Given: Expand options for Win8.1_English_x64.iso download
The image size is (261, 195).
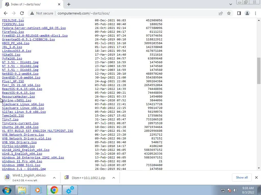Looking at the screenshot, I should pyautogui.click(x=54, y=178).
